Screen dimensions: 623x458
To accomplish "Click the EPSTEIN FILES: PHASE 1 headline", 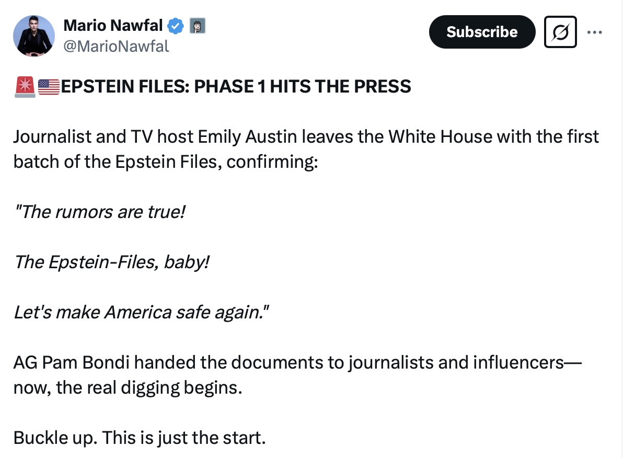I will pyautogui.click(x=236, y=86).
